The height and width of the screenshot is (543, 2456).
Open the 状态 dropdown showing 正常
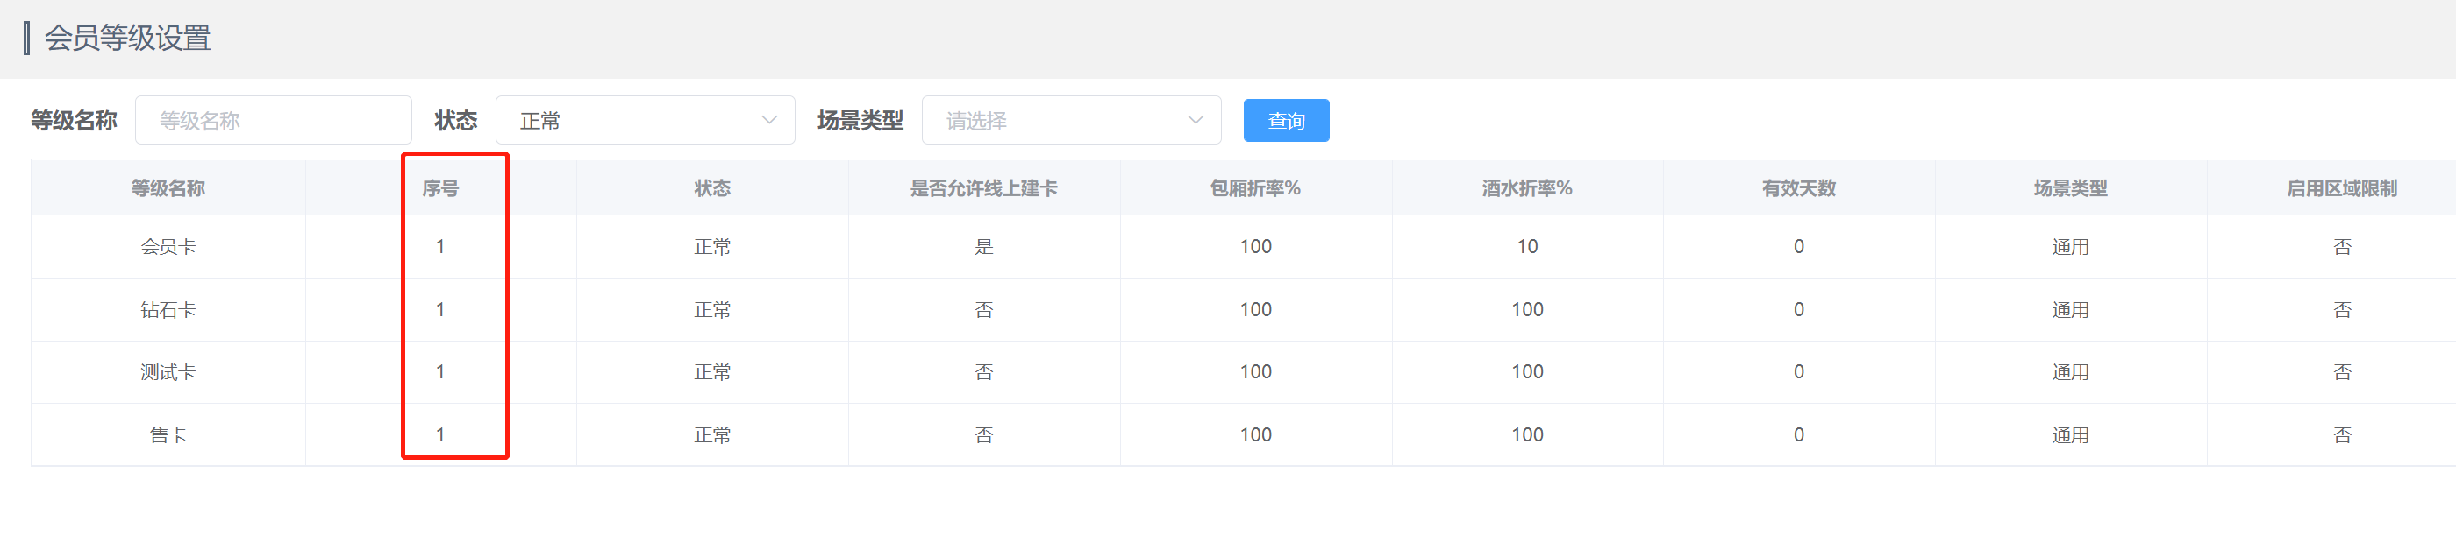645,120
